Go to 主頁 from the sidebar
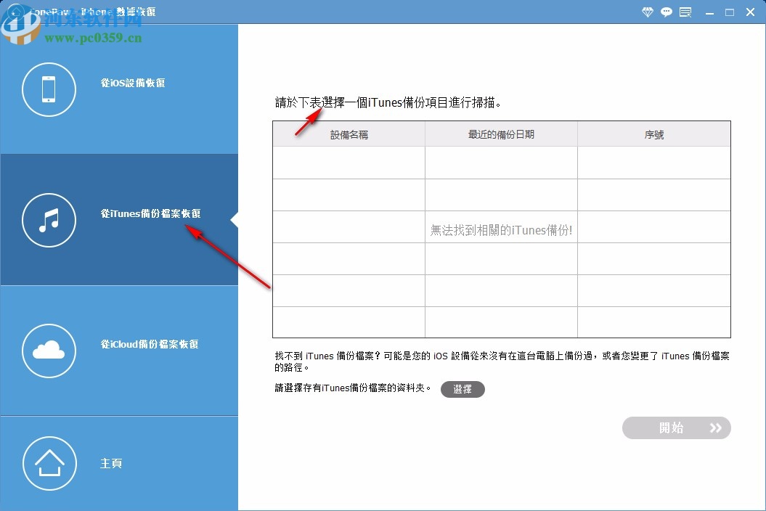 tap(111, 463)
